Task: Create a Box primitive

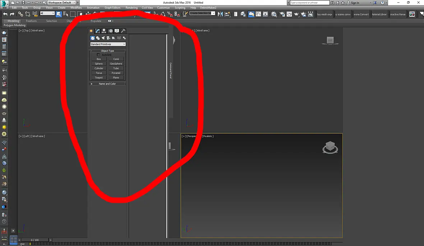Action: pyautogui.click(x=99, y=59)
